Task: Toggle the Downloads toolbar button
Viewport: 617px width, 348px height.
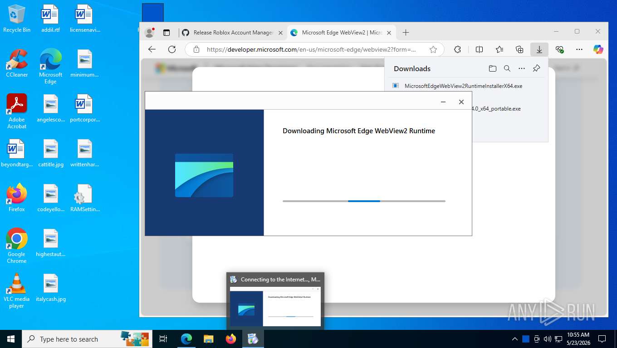Action: point(539,49)
